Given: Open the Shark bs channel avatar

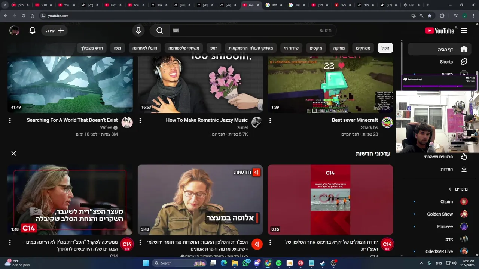Looking at the screenshot, I should (387, 122).
